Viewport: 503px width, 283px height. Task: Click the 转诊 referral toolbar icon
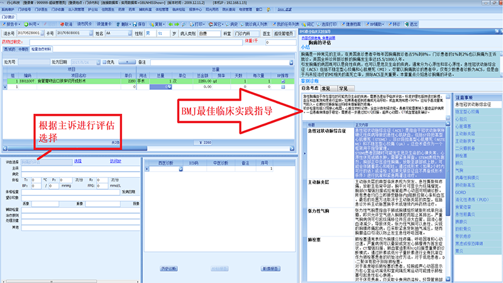coord(390,25)
